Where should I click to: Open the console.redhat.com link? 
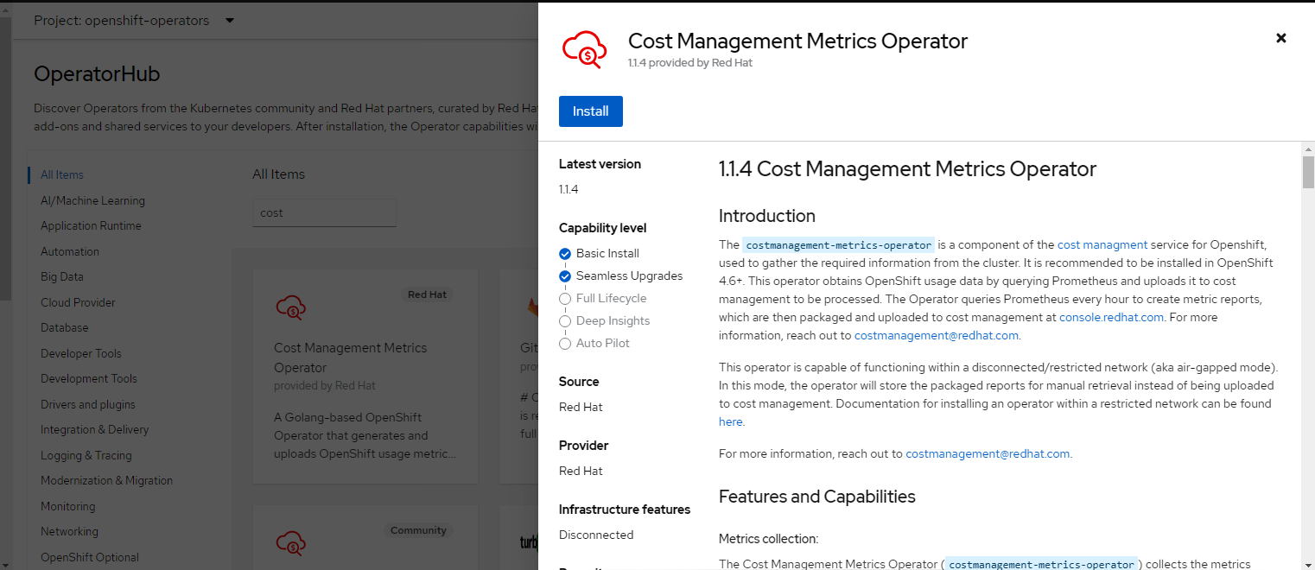[x=1111, y=317]
